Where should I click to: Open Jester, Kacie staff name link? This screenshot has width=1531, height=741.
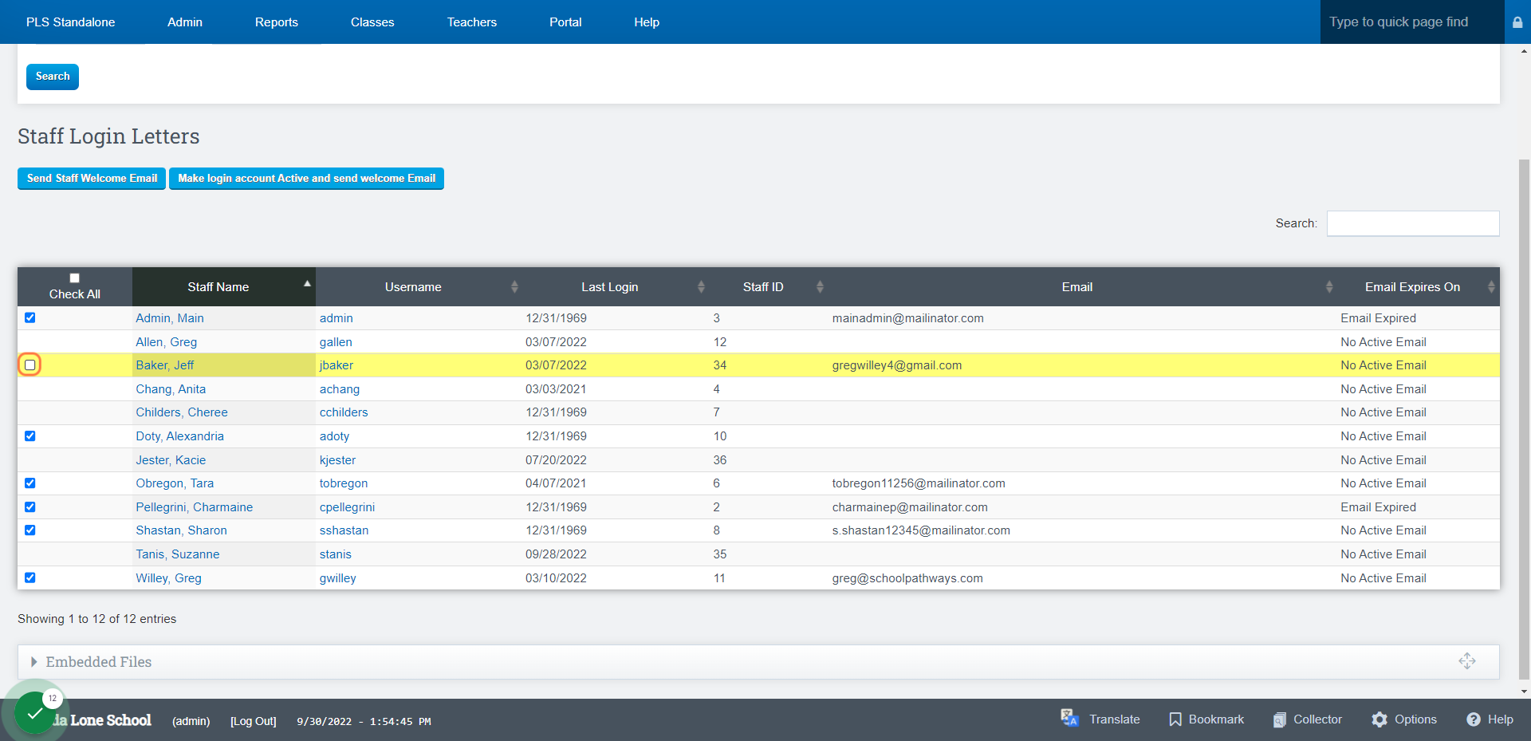tap(171, 460)
